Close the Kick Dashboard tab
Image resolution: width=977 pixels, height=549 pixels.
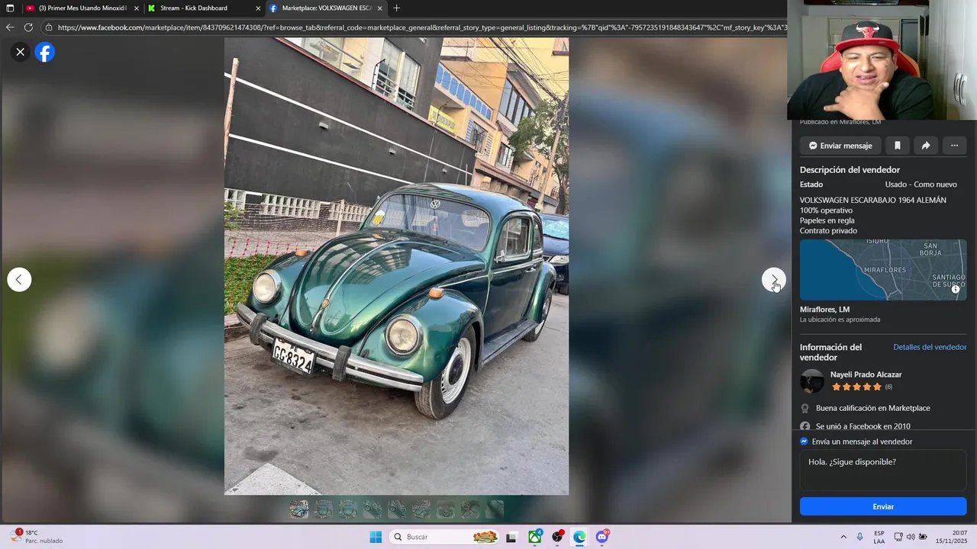point(258,8)
